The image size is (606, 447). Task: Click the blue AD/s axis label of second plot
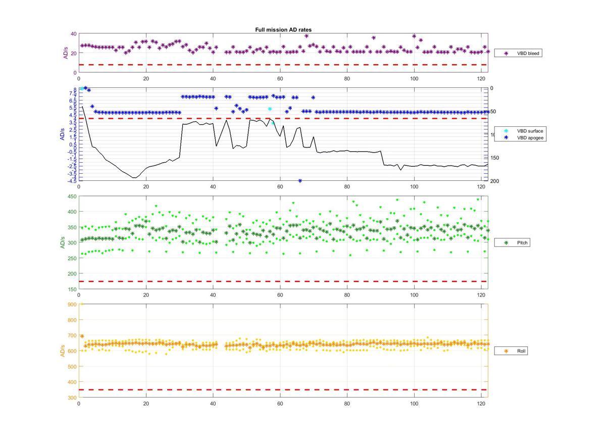[63, 134]
